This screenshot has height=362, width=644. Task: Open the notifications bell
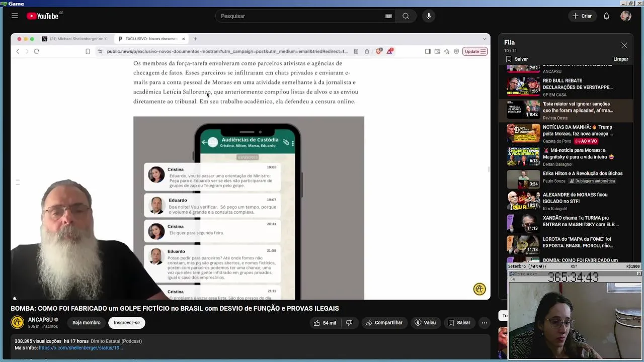click(606, 16)
